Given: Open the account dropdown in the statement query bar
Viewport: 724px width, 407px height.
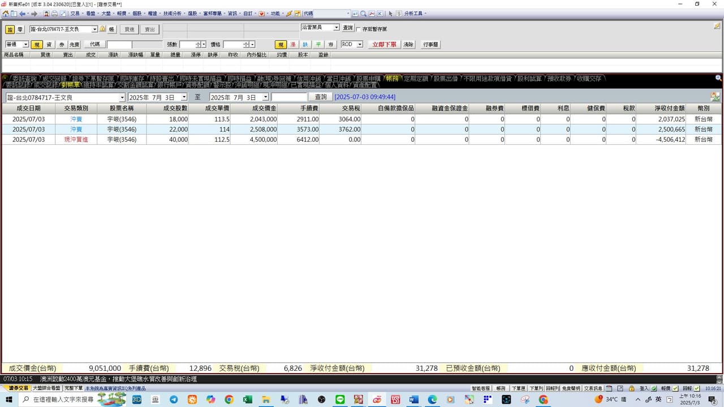Looking at the screenshot, I should point(122,97).
